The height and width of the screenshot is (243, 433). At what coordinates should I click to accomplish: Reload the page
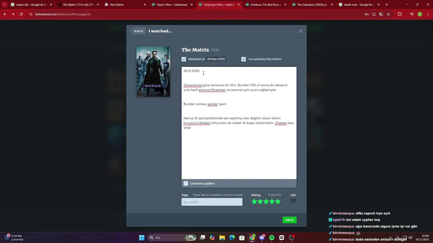[21, 14]
